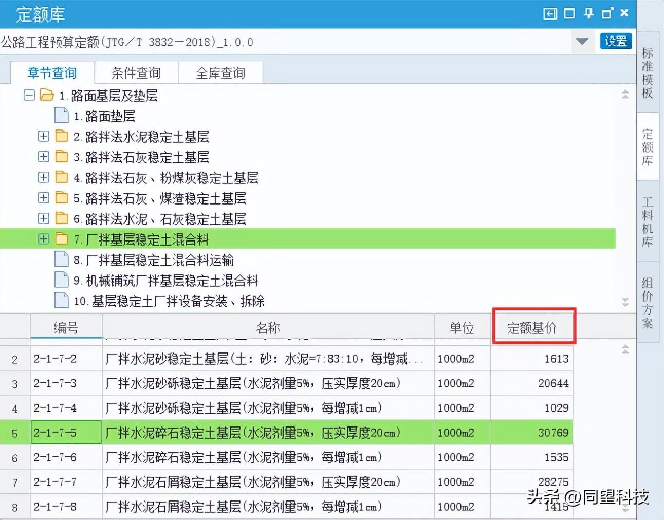Select quota code 2-1-7-5

(66, 433)
